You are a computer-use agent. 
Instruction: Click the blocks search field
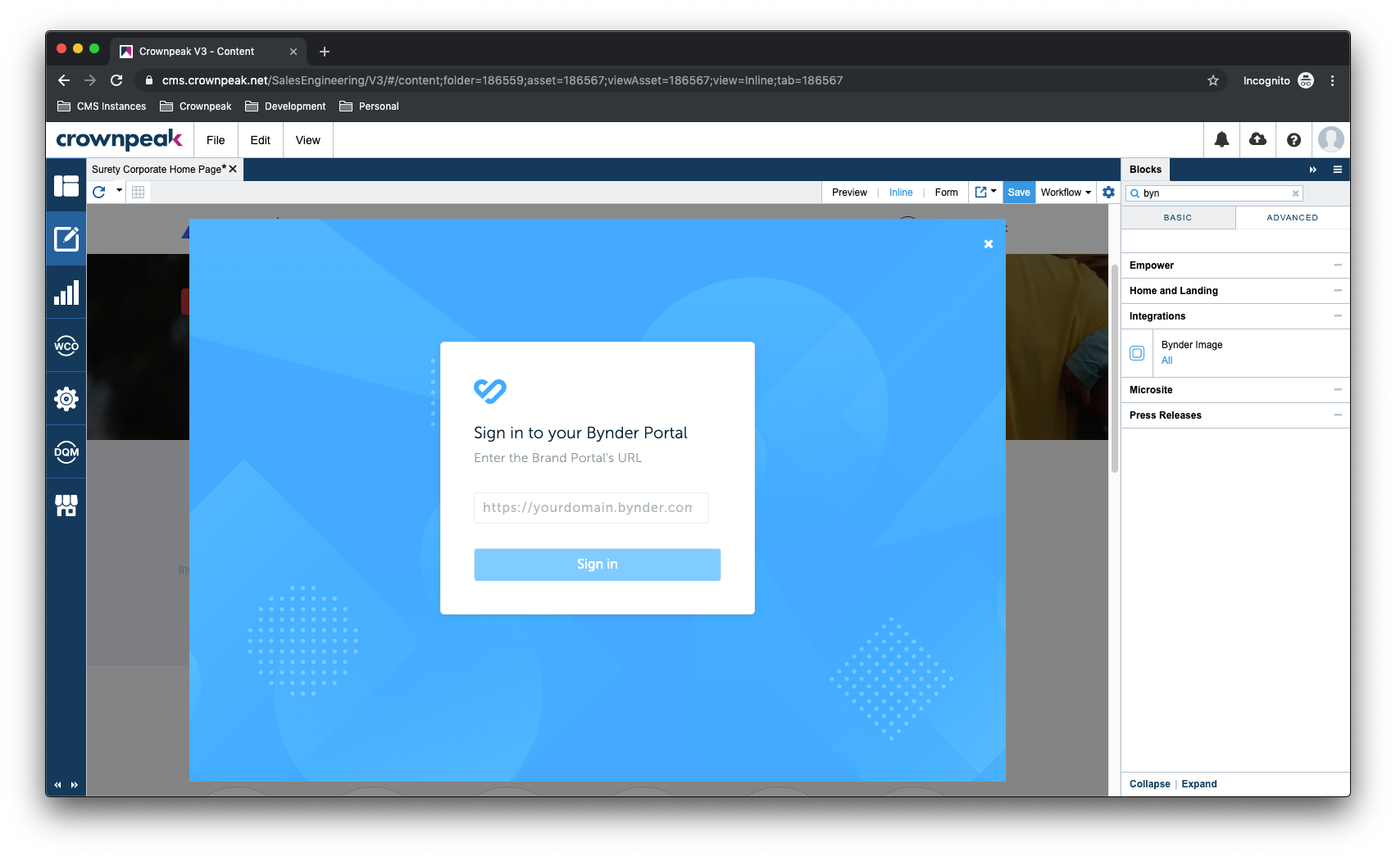[x=1213, y=193]
